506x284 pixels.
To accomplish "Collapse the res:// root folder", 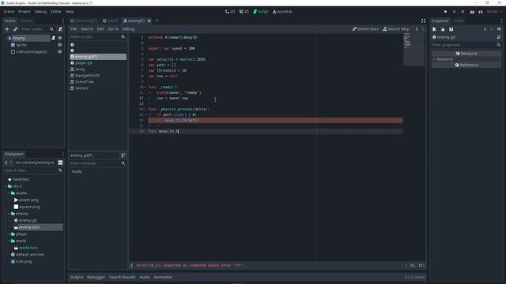I will [6, 186].
